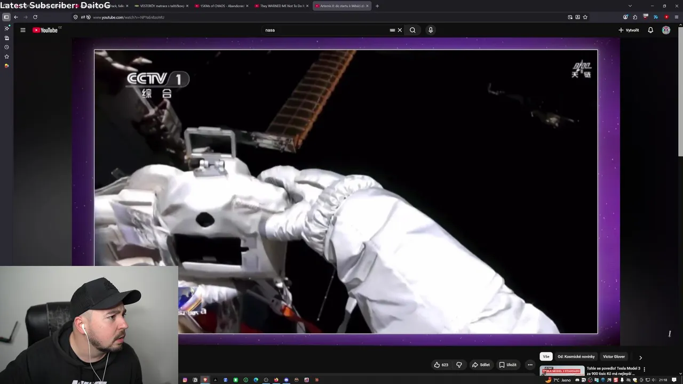Click the CCTV video player area

(x=346, y=191)
